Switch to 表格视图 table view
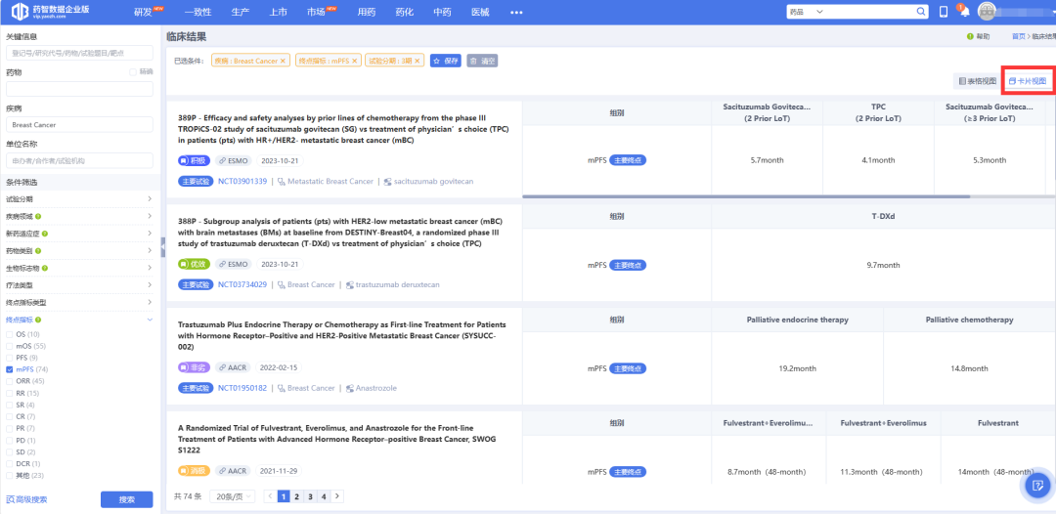 (x=977, y=81)
